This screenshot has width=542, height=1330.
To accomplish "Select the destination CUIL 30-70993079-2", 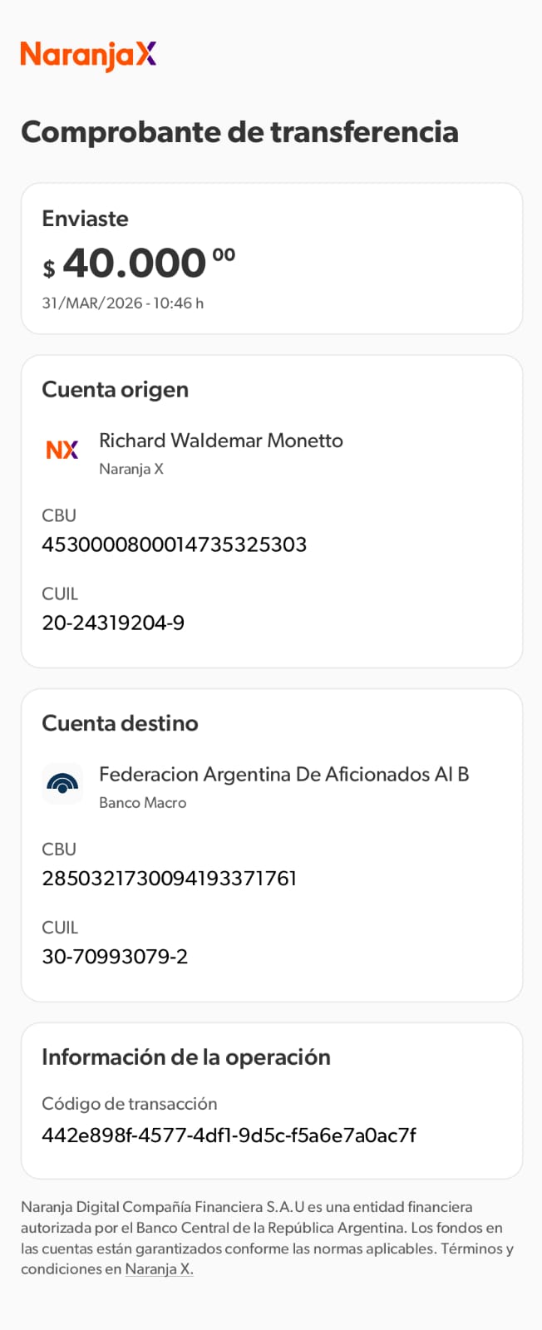I will point(115,957).
